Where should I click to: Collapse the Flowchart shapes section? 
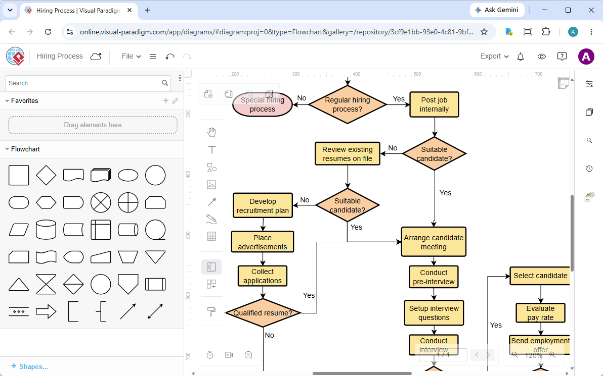[7, 149]
